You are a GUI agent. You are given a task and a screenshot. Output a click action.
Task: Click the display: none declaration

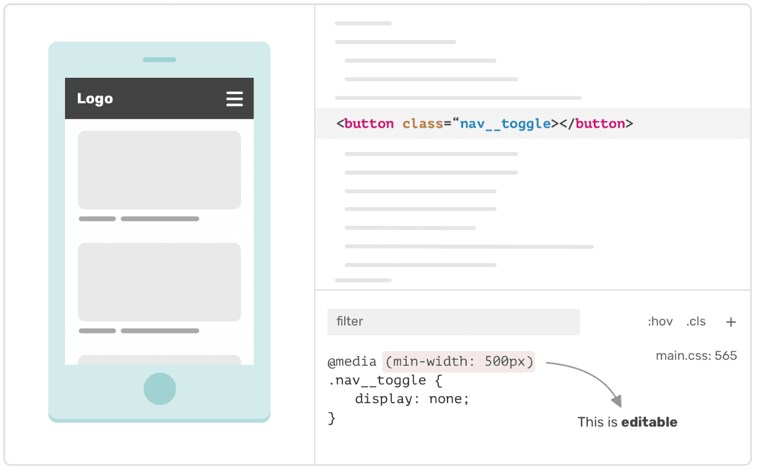click(412, 399)
